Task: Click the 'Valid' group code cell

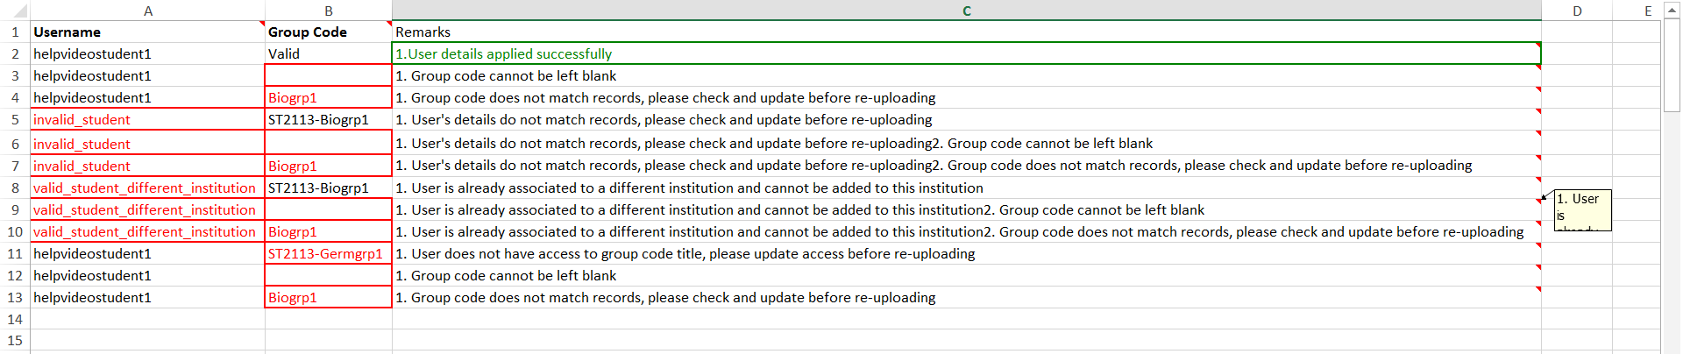Action: [x=329, y=54]
